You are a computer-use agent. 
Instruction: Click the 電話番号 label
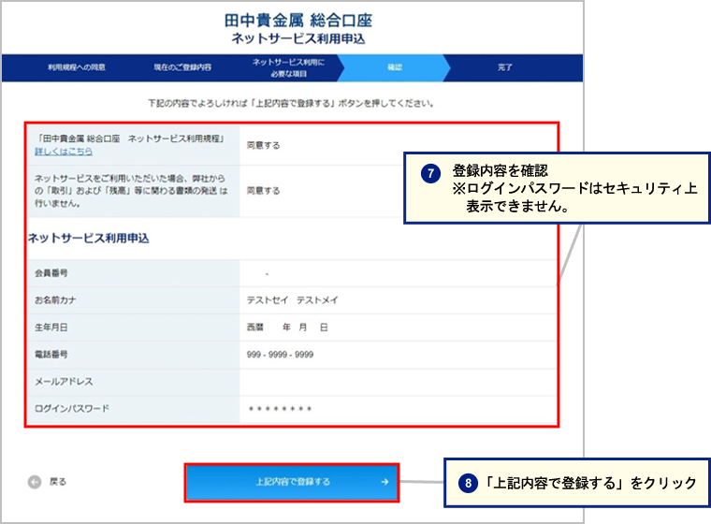click(x=51, y=355)
